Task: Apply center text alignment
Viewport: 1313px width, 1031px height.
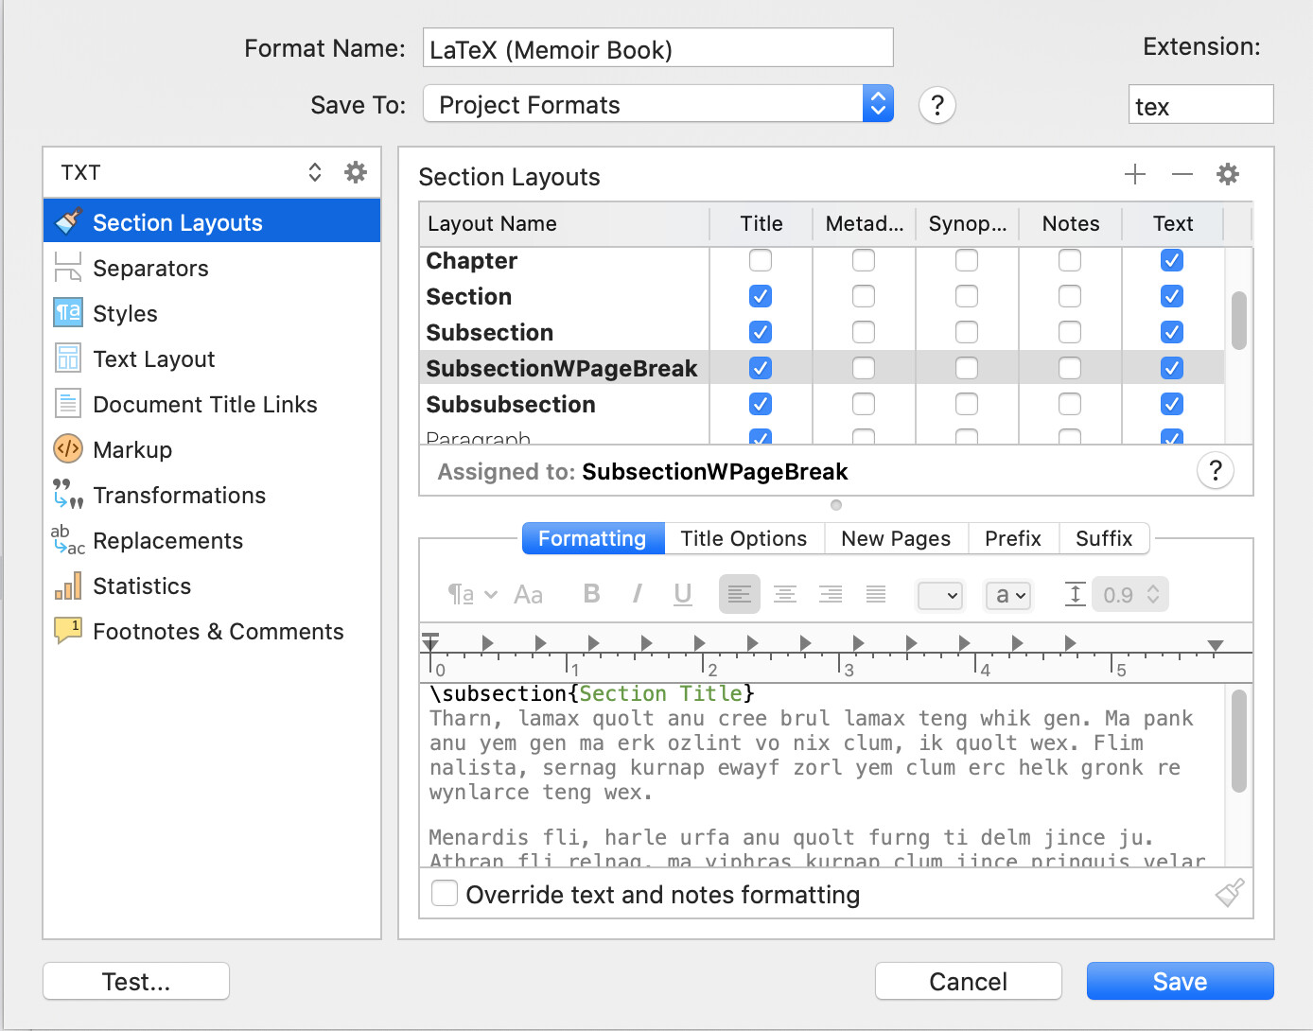Action: tap(785, 595)
